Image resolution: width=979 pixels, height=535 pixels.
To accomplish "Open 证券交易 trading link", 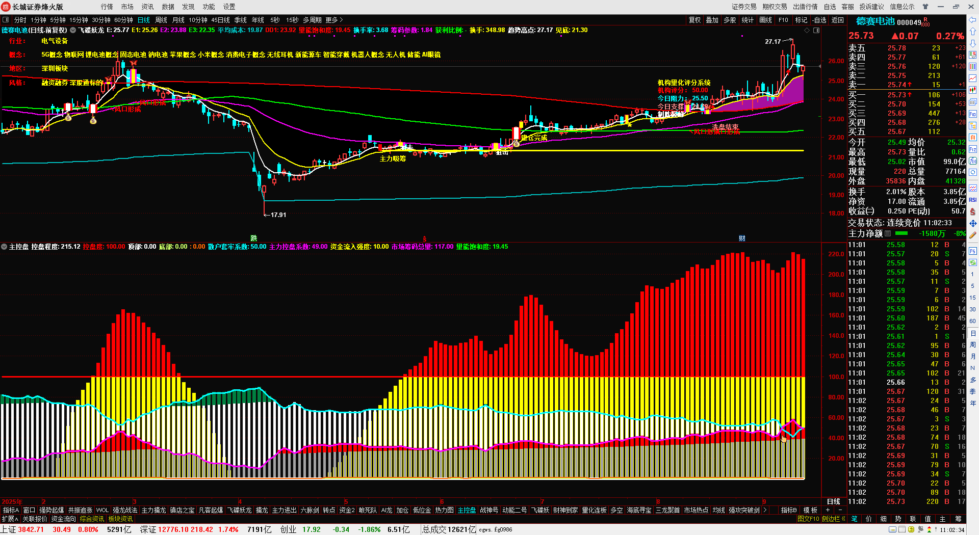I will (744, 7).
